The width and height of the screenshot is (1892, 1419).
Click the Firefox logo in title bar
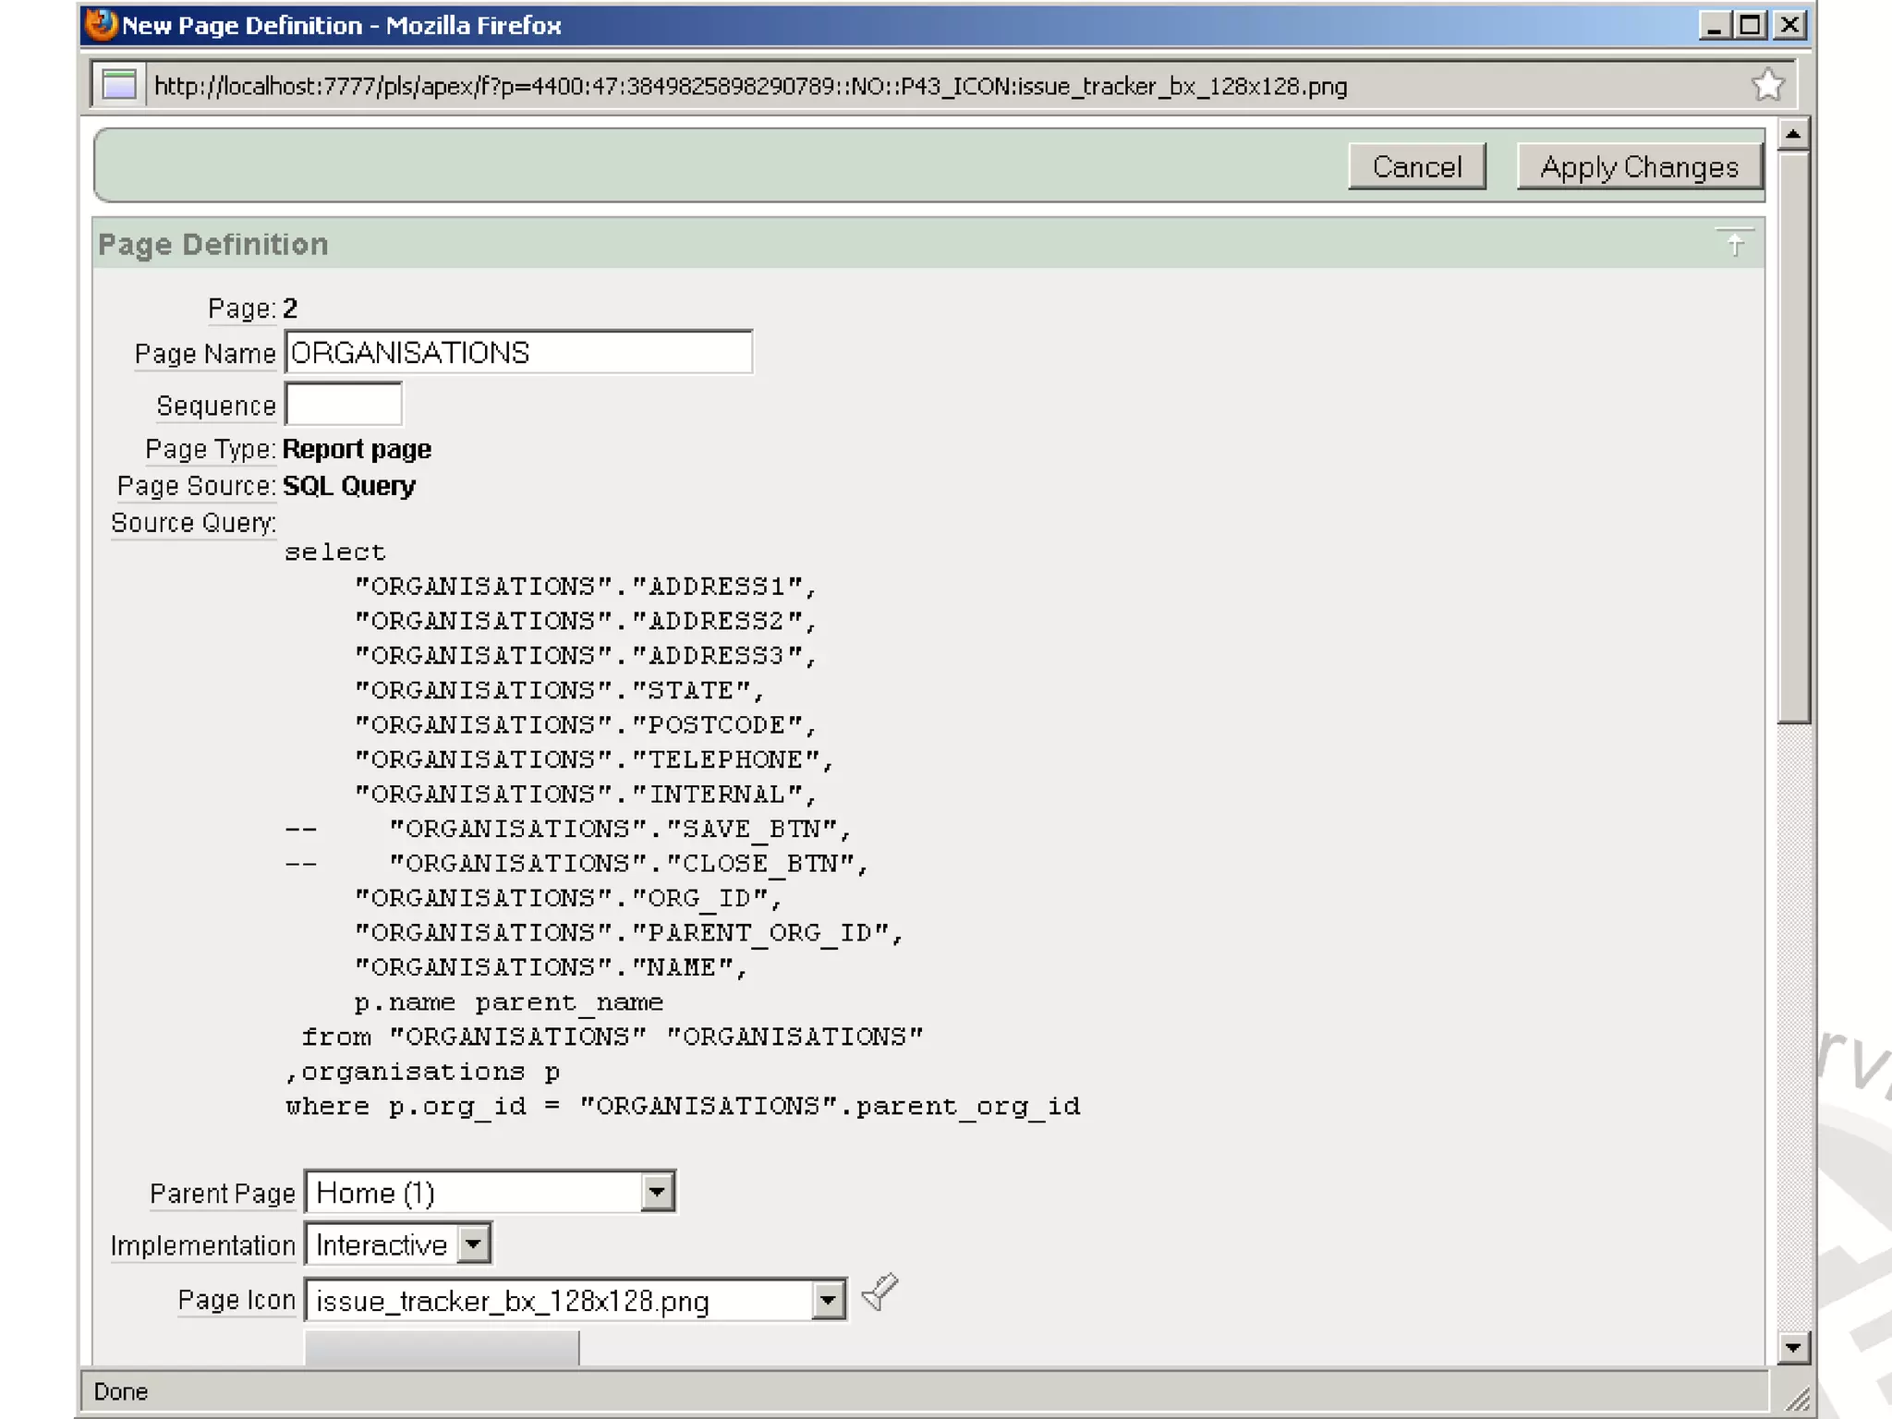(102, 25)
